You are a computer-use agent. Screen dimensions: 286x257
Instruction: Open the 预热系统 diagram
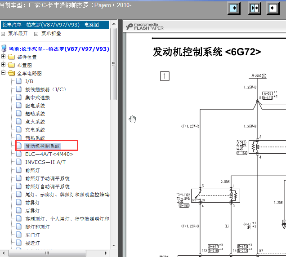pyautogui.click(x=35, y=138)
